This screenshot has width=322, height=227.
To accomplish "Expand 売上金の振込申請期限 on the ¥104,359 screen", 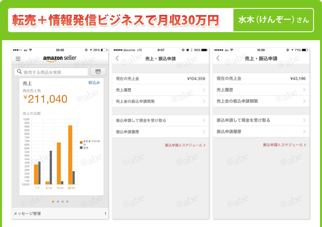I will pyautogui.click(x=204, y=101).
